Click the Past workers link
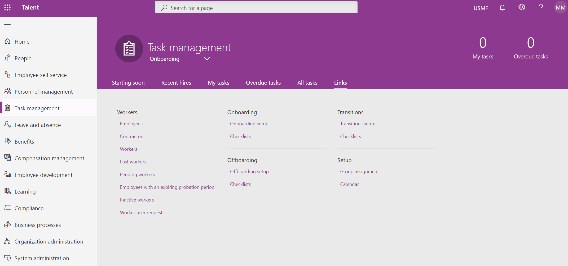The width and height of the screenshot is (568, 266). pos(133,162)
